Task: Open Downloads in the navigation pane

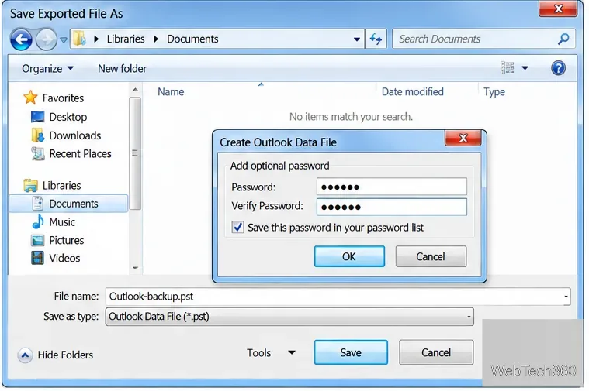Action: [x=67, y=135]
